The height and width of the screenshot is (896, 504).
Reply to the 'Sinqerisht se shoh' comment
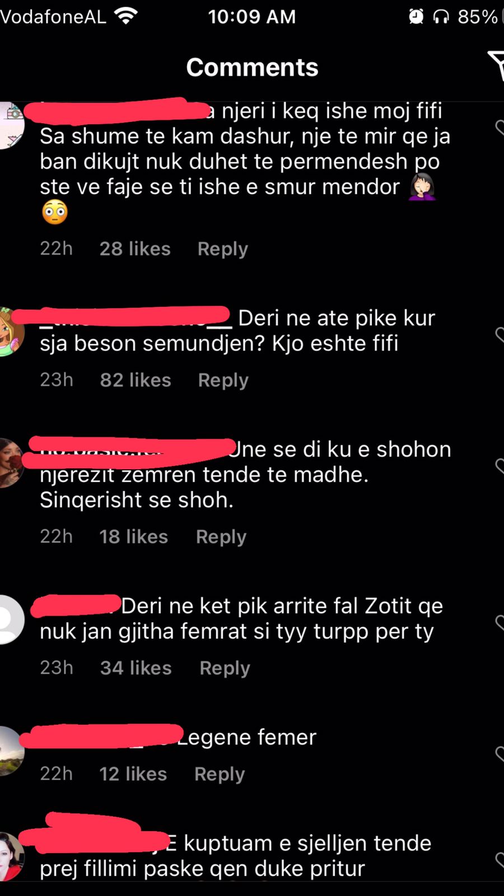coord(221,536)
